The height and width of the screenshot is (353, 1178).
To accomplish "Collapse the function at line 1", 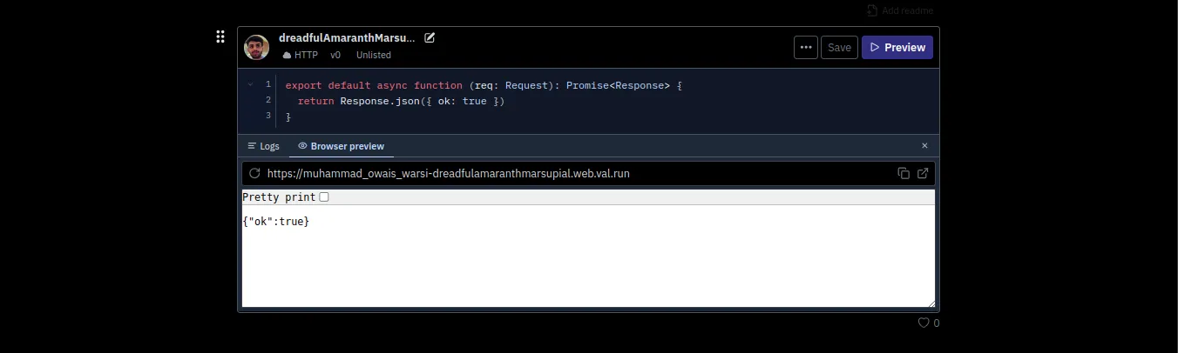I will (251, 85).
